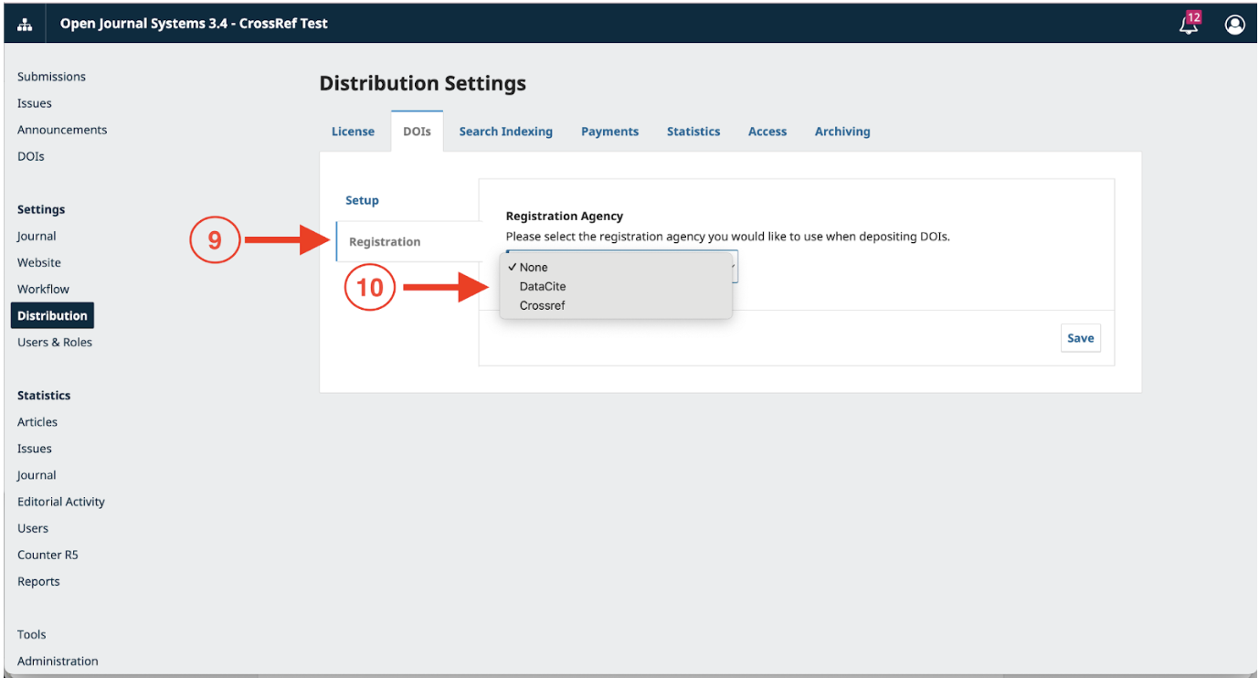Viewport: 1259px width, 678px height.
Task: Select Crossref from the agency list
Action: 542,305
